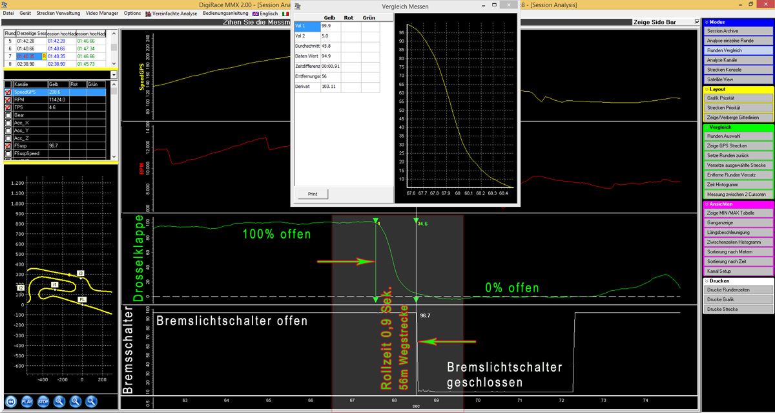This screenshot has width=775, height=413.
Task: Select Analyse einzelne Runde mode
Action: 738,41
